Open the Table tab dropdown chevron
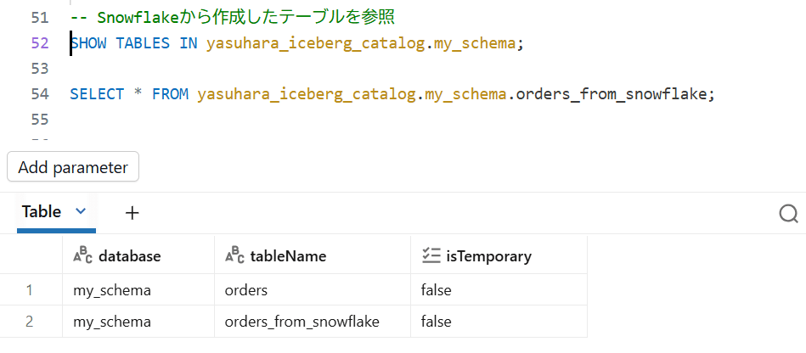 (82, 211)
